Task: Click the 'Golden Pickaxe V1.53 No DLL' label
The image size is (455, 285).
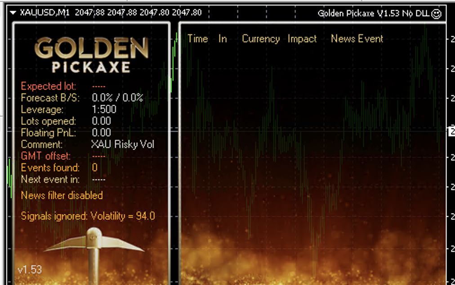Action: click(374, 13)
